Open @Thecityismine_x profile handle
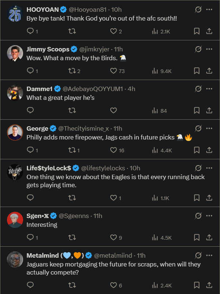220x294 pixels. (x=83, y=128)
